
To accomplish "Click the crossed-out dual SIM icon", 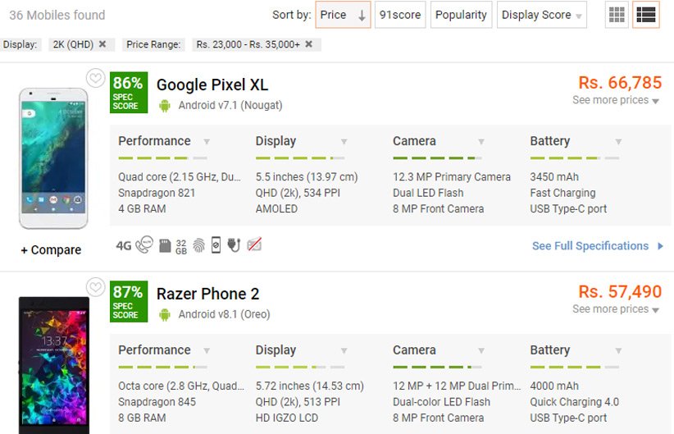I will point(254,244).
